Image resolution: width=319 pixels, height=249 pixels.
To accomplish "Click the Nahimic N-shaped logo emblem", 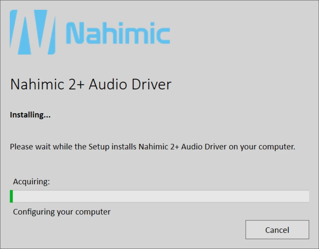I will coord(33,32).
